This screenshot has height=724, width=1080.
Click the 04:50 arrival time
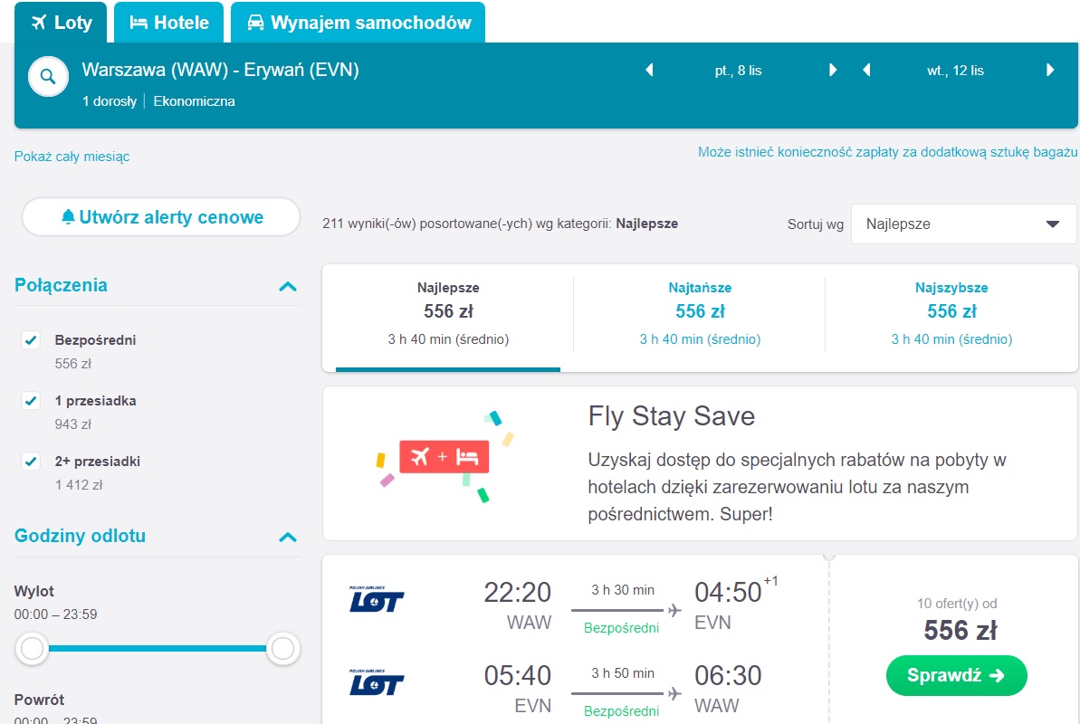point(728,593)
